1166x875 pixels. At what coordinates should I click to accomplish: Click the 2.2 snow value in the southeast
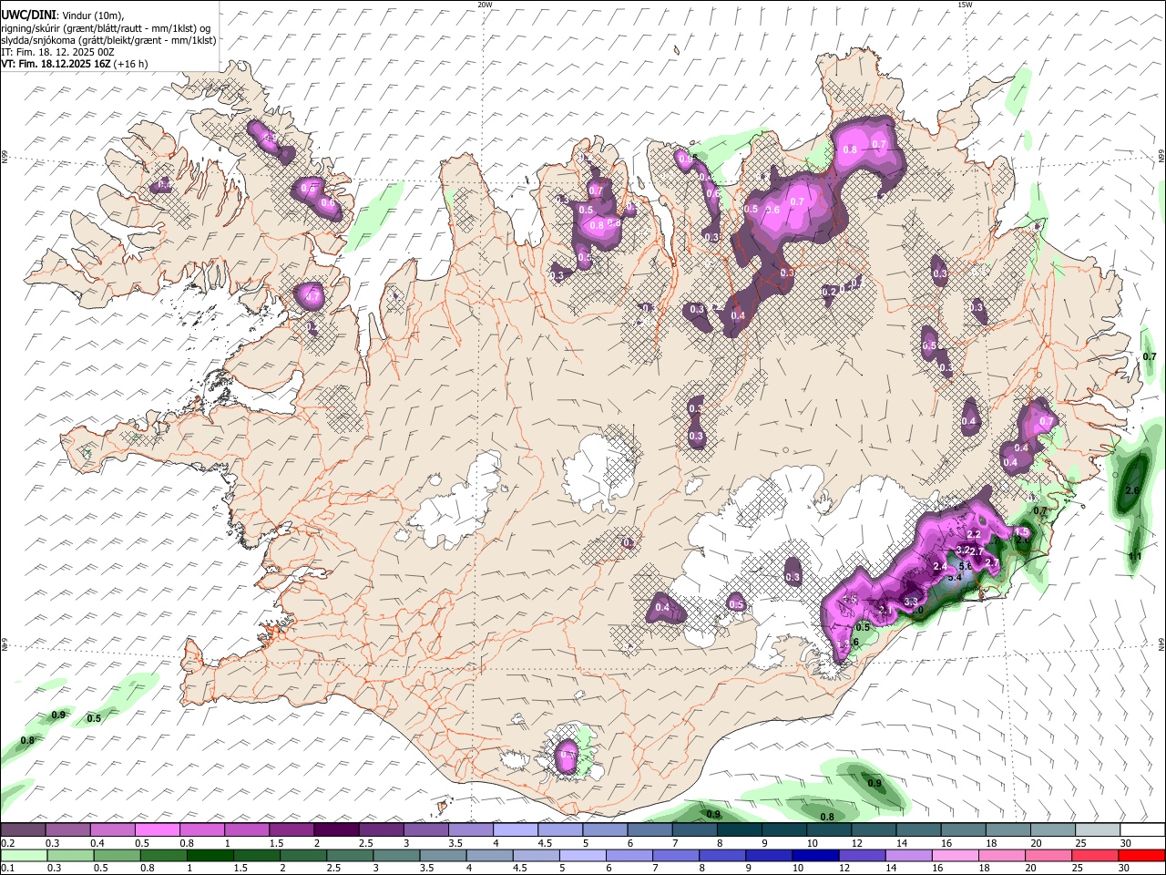click(973, 534)
